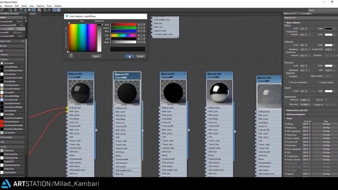Toggle the Refraction map checkbox

(x=286, y=146)
